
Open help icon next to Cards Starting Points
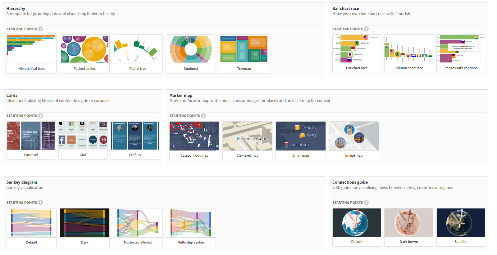(x=40, y=116)
